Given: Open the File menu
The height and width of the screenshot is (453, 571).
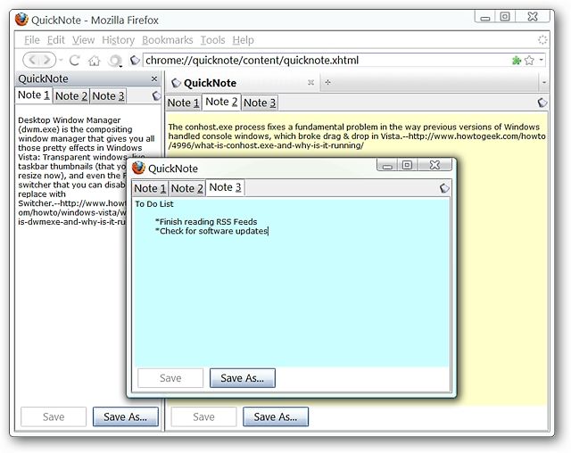Looking at the screenshot, I should coord(32,40).
